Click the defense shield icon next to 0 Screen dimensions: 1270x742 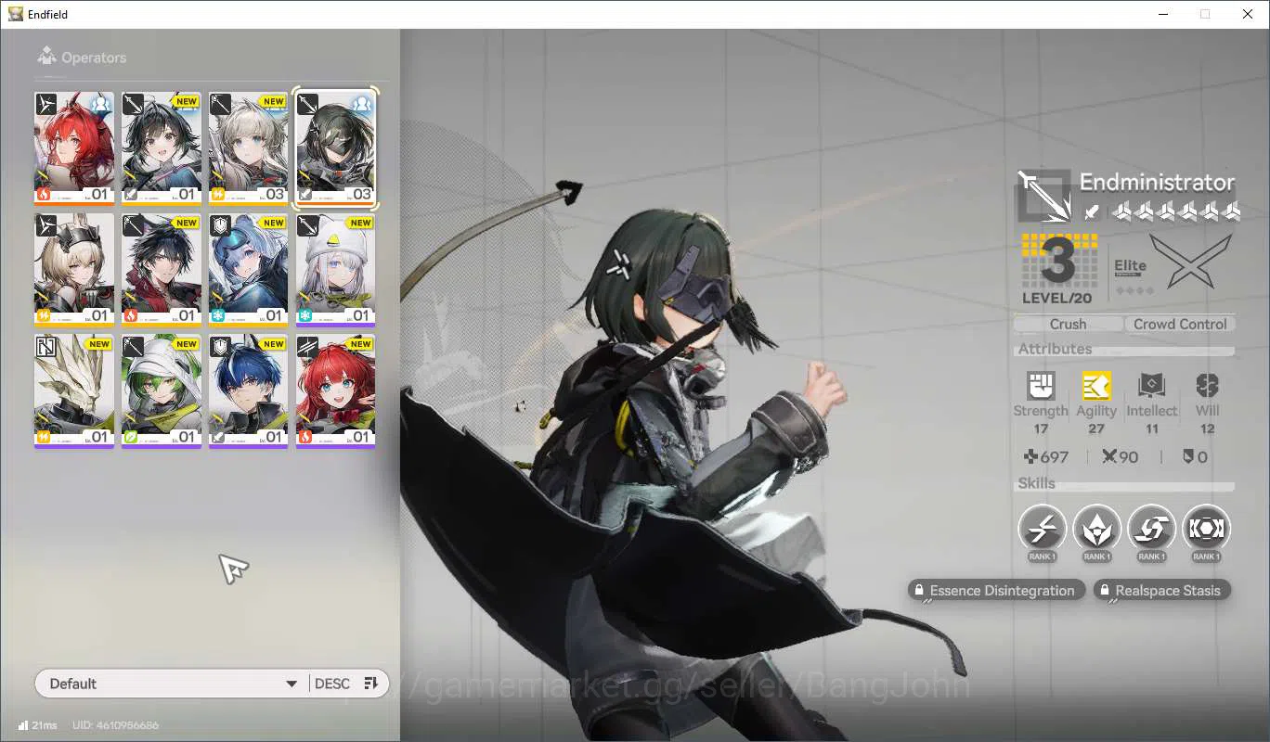point(1187,456)
